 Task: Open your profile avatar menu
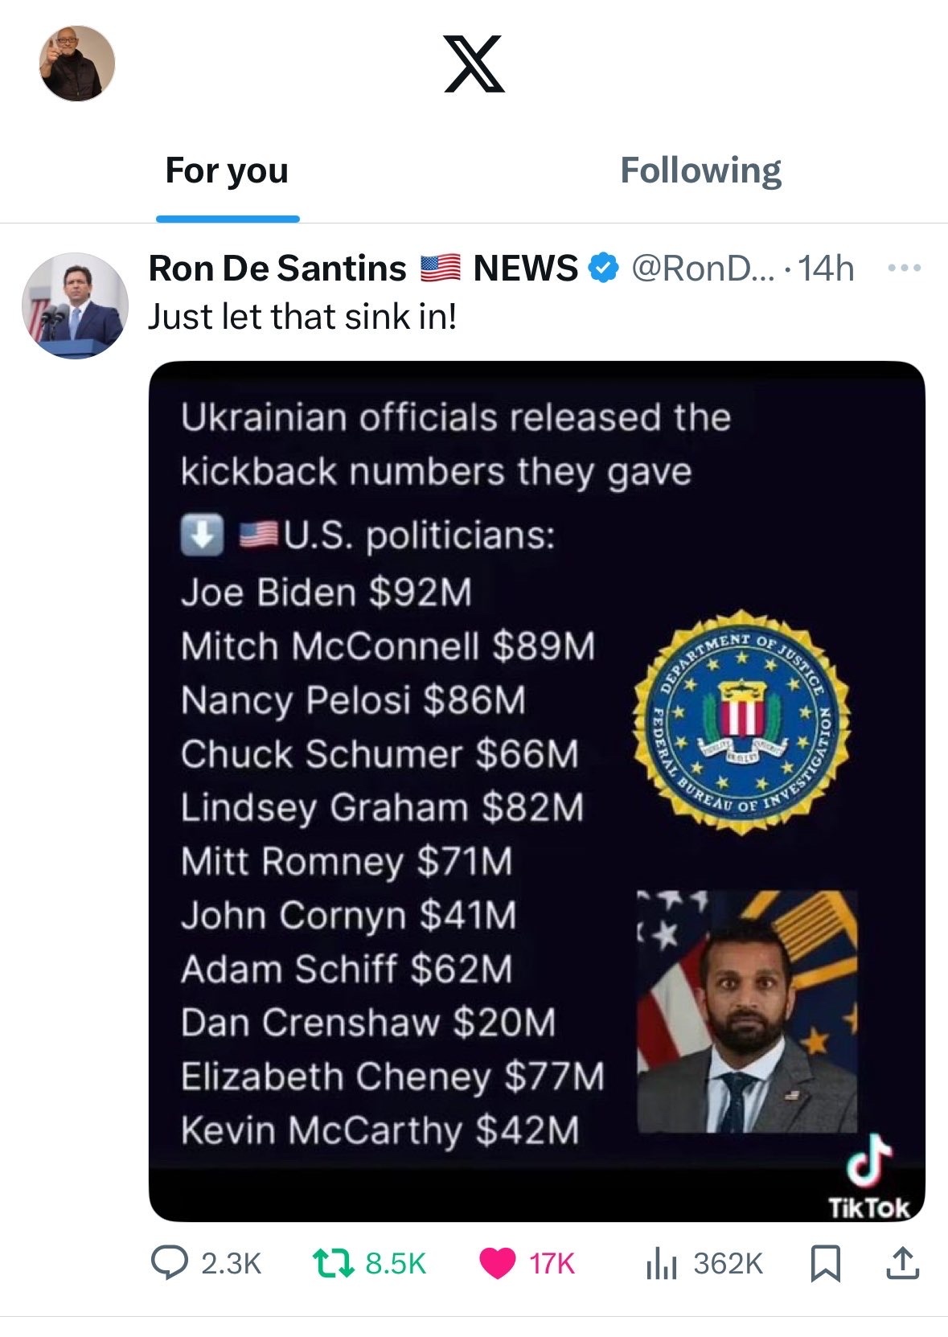pos(77,64)
